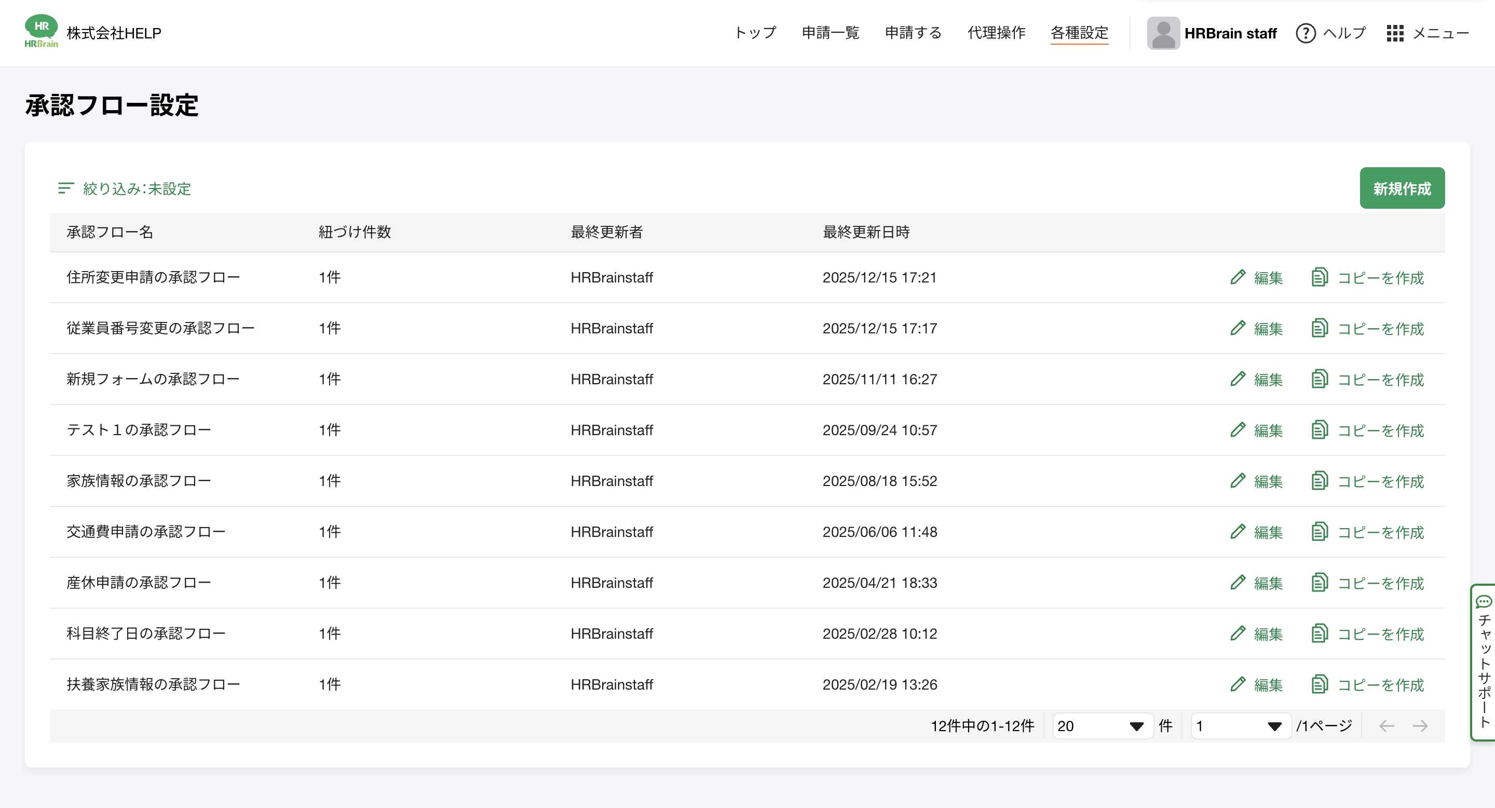Image resolution: width=1495 pixels, height=808 pixels.
Task: Switch to 申請一覧 navigation tab
Action: [830, 33]
